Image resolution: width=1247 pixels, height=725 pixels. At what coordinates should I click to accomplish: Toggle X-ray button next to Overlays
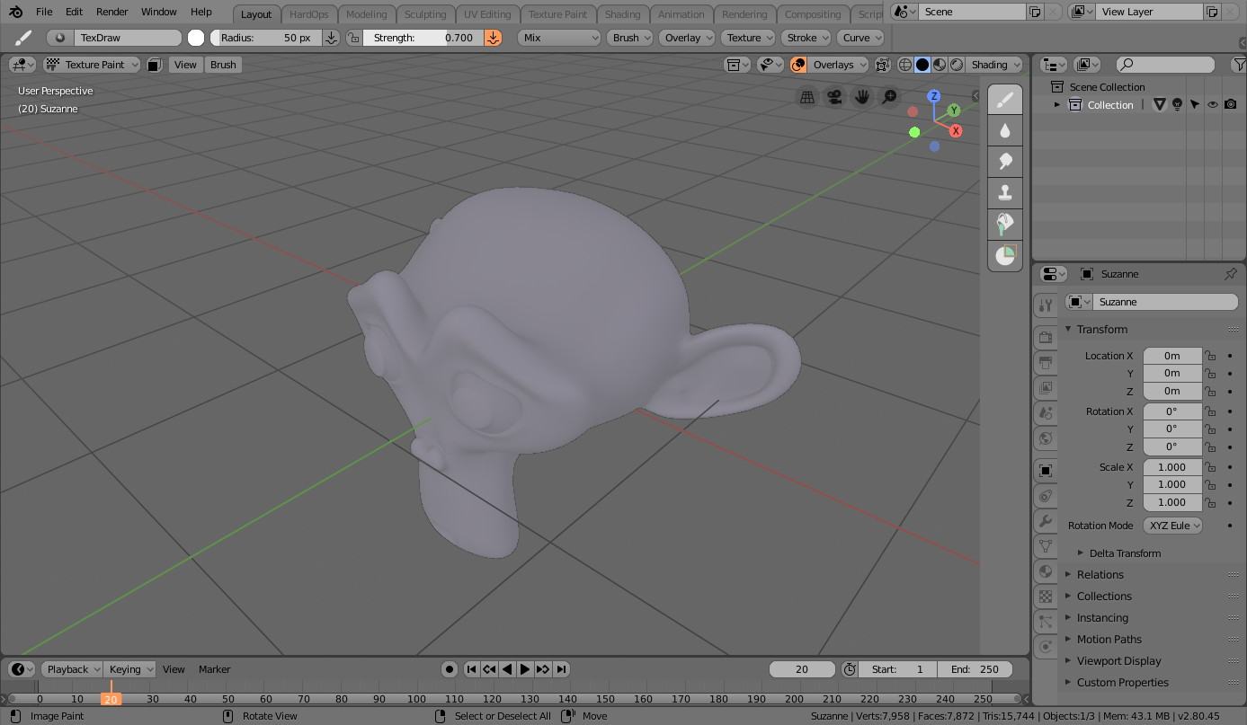click(882, 65)
